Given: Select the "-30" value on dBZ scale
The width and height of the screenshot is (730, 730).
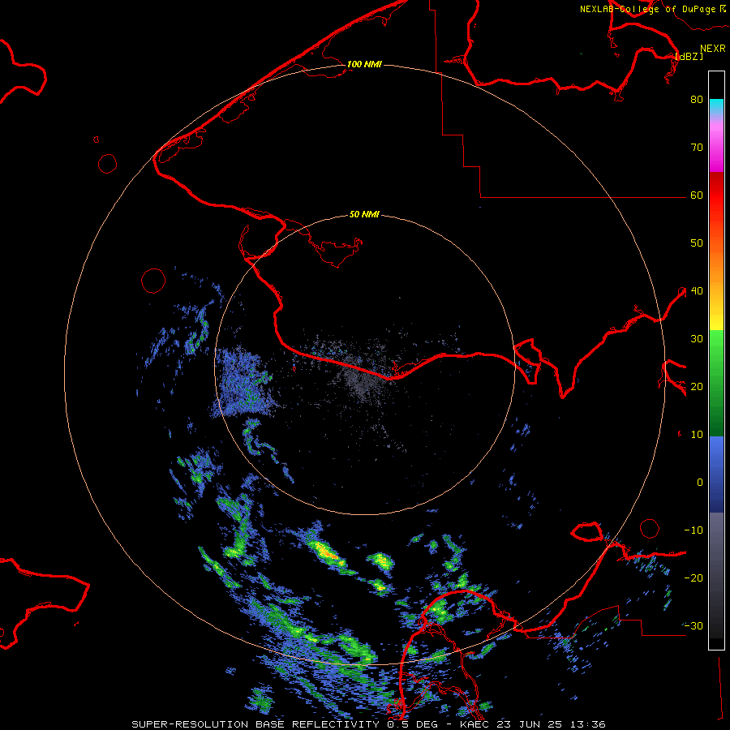Looking at the screenshot, I should coord(694,626).
